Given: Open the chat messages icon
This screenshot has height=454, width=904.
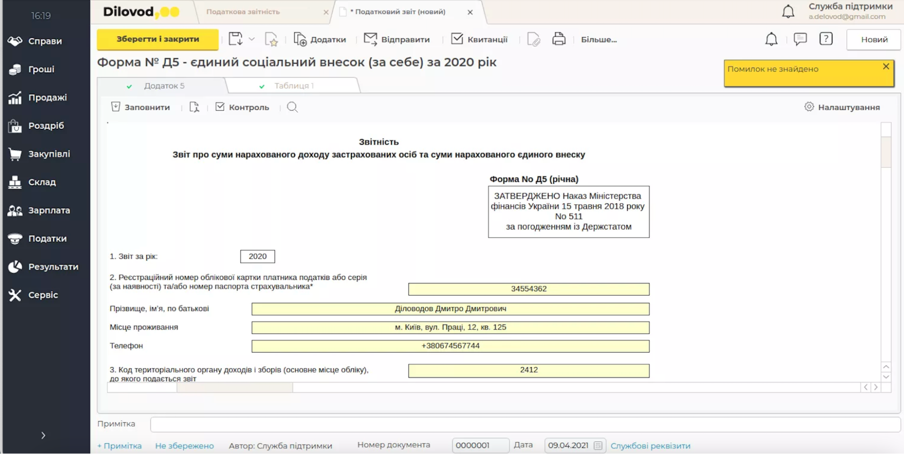Looking at the screenshot, I should click(x=800, y=39).
